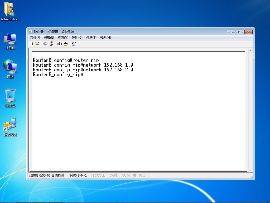Click the scrollbar up arrow
The height and width of the screenshot is (203, 270).
pos(250,50)
